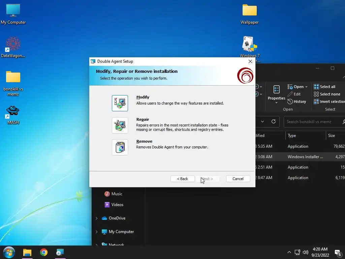Select the Application row dated 5:35 AM
The height and width of the screenshot is (259, 345).
tap(300, 146)
